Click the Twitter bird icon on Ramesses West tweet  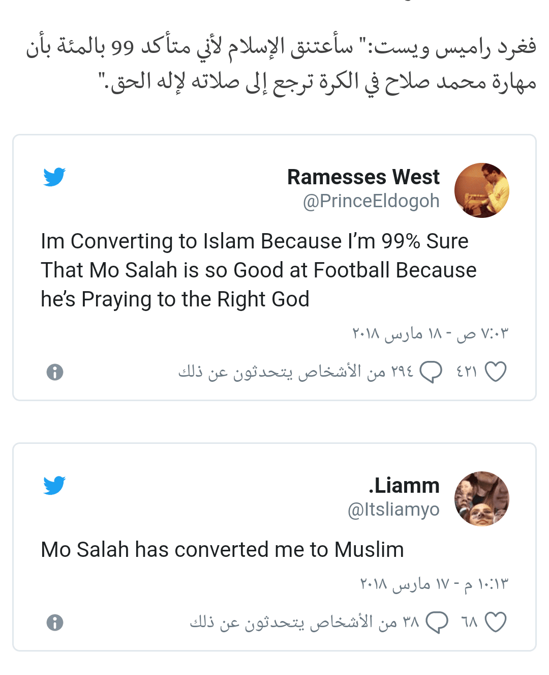54,177
